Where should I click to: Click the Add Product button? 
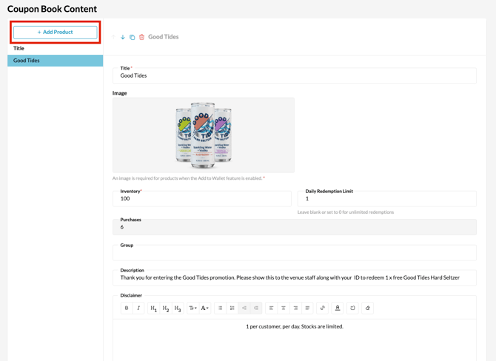point(55,33)
